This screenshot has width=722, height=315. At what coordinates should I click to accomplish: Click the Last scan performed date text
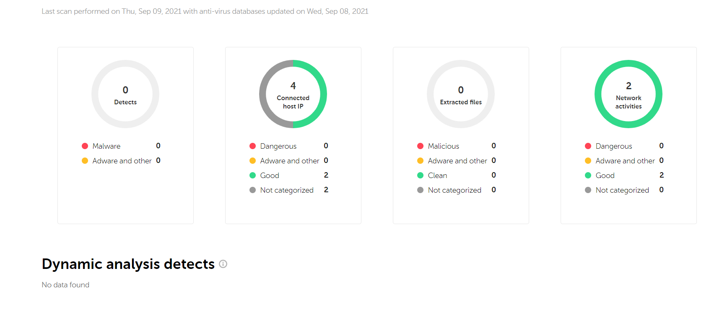click(x=205, y=11)
